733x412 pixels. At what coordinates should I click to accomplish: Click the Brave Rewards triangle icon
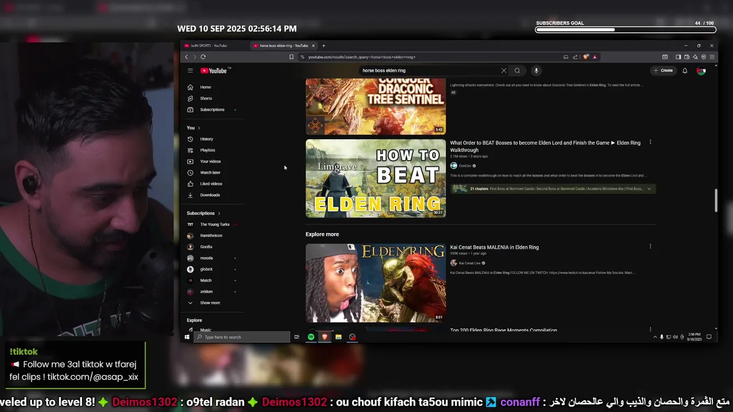tap(594, 57)
